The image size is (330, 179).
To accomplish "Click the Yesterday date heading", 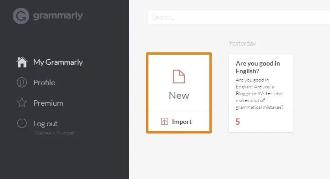I will coord(243,43).
